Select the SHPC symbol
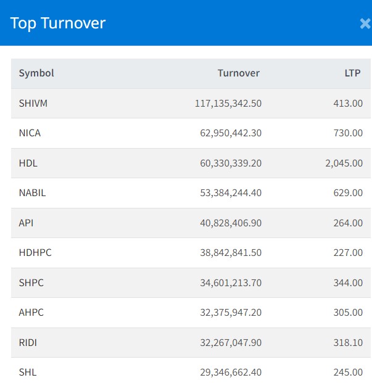This screenshot has height=383, width=372. 31,282
